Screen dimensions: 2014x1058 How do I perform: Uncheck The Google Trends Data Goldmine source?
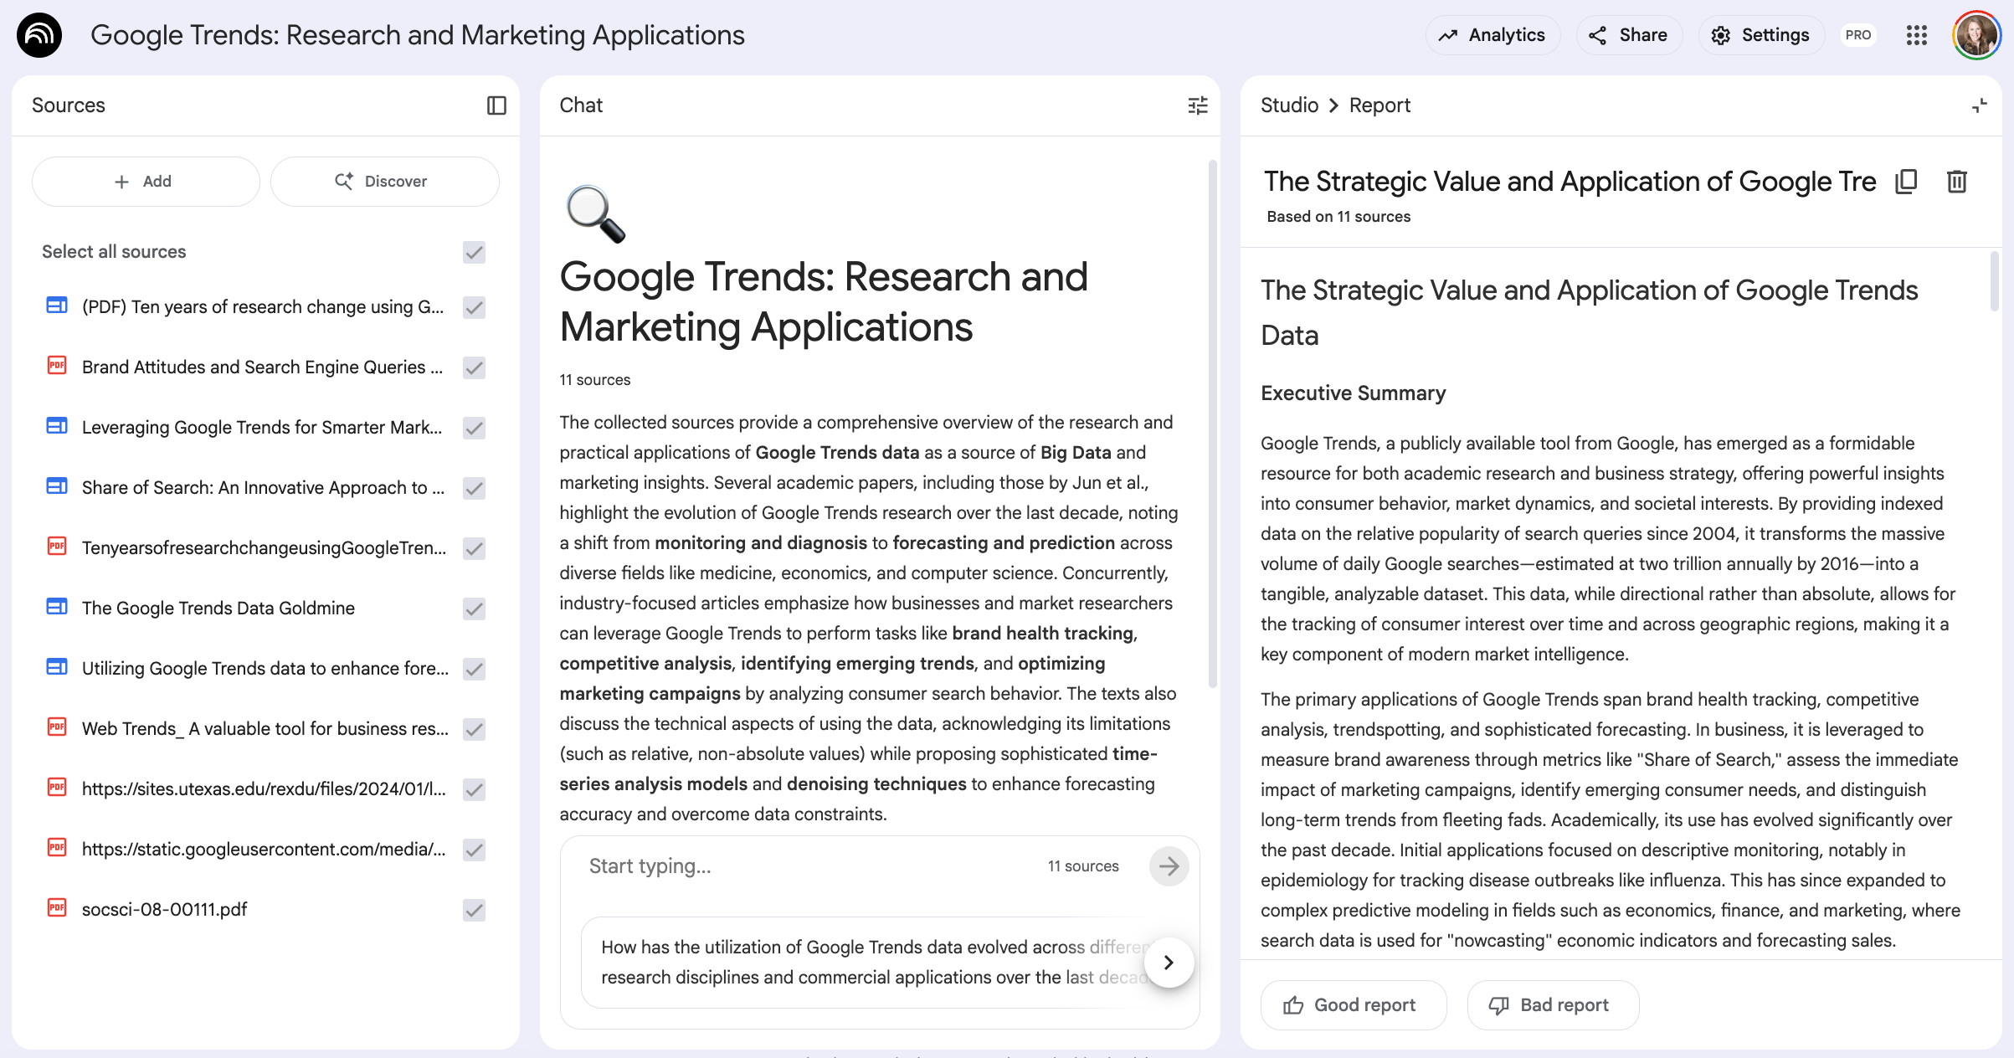[475, 609]
